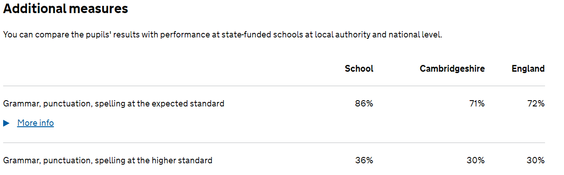Select the England 72% value
Image resolution: width=564 pixels, height=175 pixels.
point(536,104)
